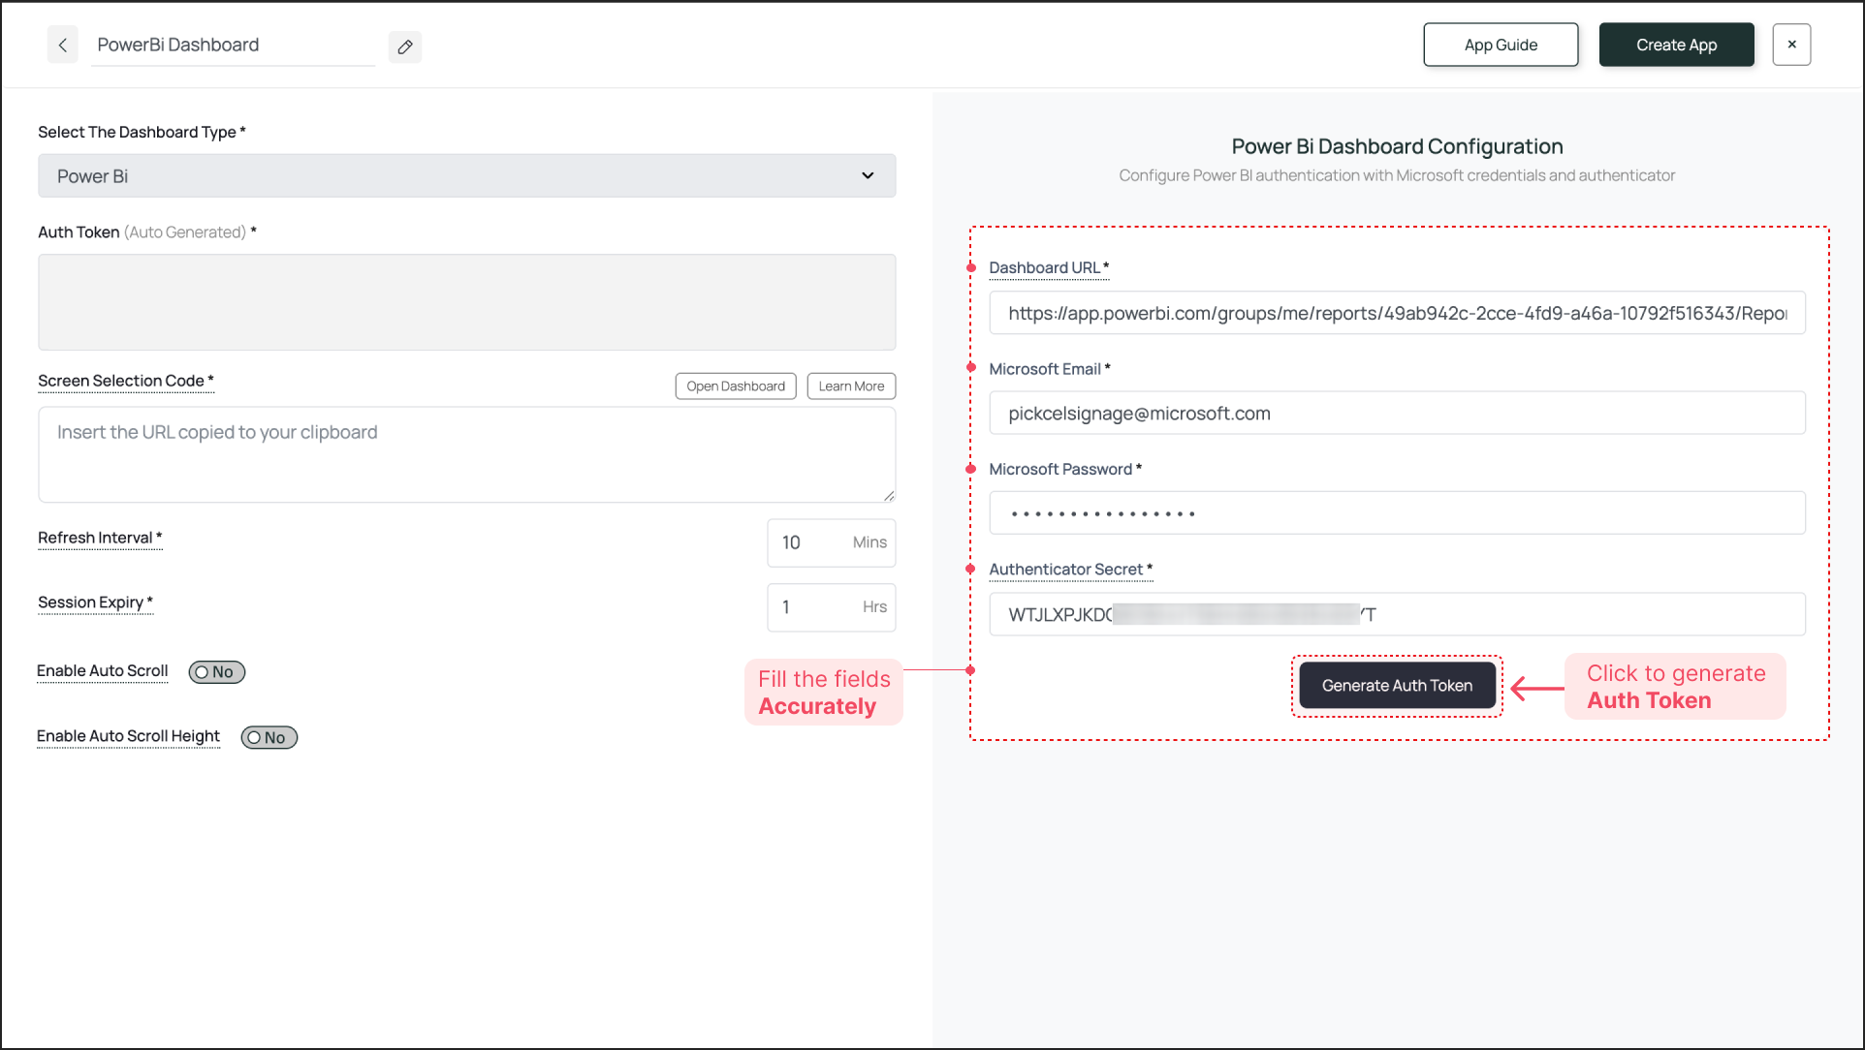The height and width of the screenshot is (1050, 1865).
Task: Focus the Screen Selection Code textarea
Action: pos(465,454)
